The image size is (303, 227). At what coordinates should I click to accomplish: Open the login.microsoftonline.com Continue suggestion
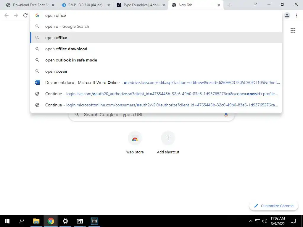[x=156, y=105]
